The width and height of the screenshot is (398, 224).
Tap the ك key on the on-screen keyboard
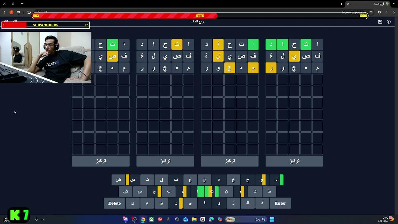click(x=255, y=192)
